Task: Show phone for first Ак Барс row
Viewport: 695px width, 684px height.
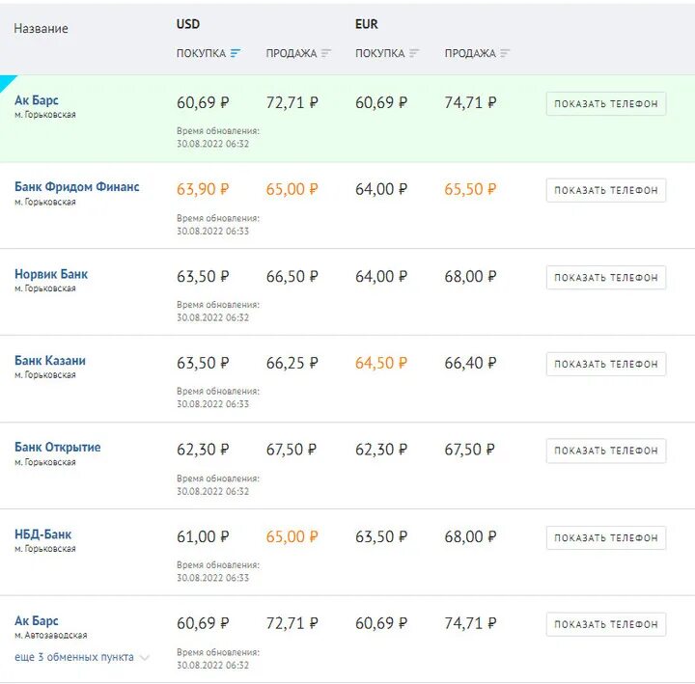Action: pyautogui.click(x=605, y=104)
